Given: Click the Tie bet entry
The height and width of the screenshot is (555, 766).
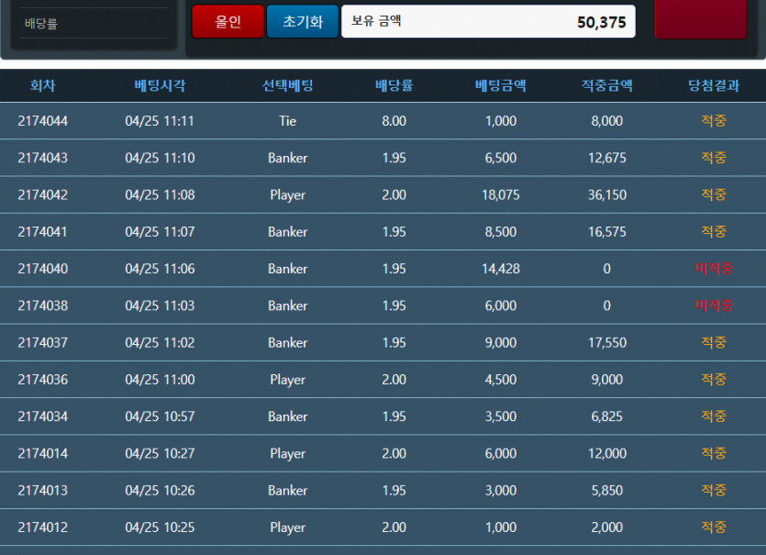Looking at the screenshot, I should pos(287,121).
